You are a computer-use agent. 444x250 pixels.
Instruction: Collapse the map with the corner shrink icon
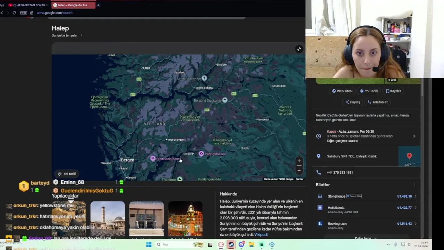[299, 49]
